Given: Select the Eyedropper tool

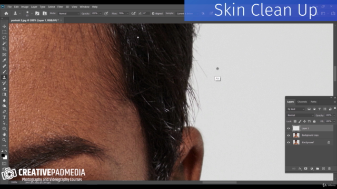Looking at the screenshot, I should tap(4, 60).
